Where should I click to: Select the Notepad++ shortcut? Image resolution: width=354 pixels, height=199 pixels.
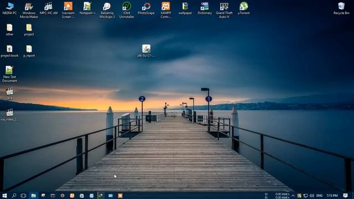tap(87, 9)
